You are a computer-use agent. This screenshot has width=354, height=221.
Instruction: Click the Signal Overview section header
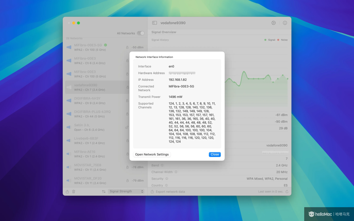point(164,32)
